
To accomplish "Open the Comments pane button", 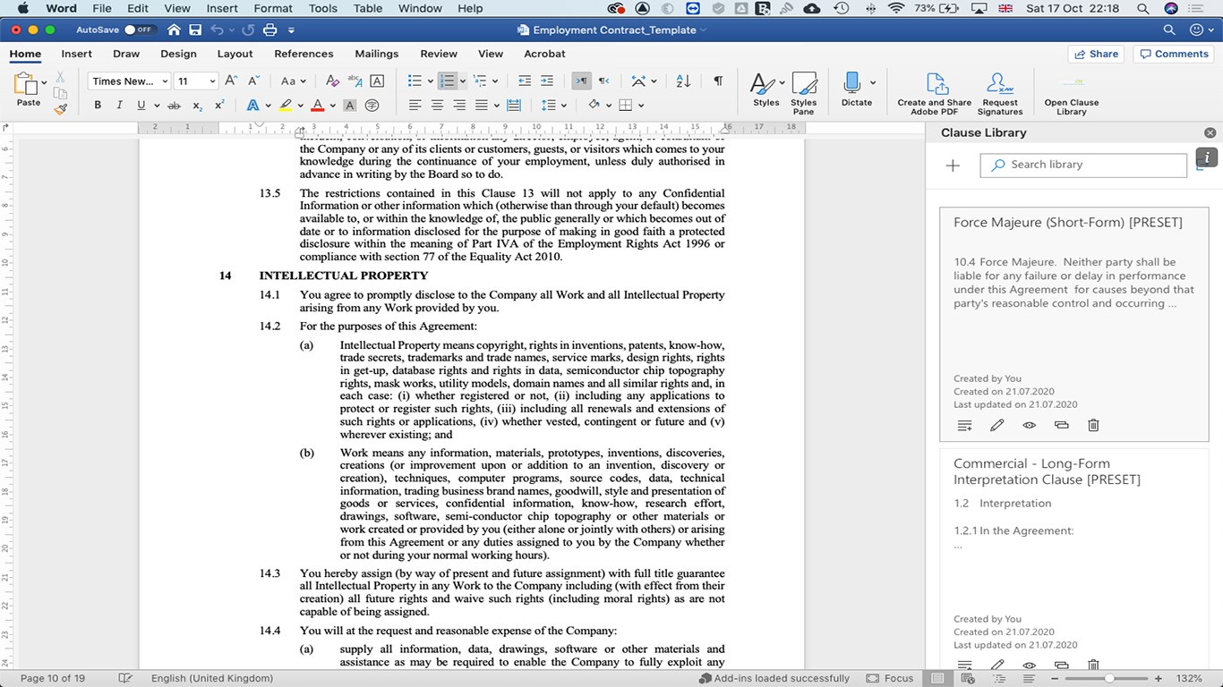I will tap(1173, 54).
